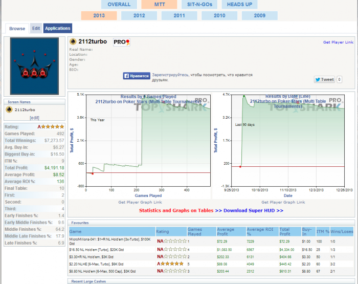Open the OVERALL stats tab

pos(119,4)
